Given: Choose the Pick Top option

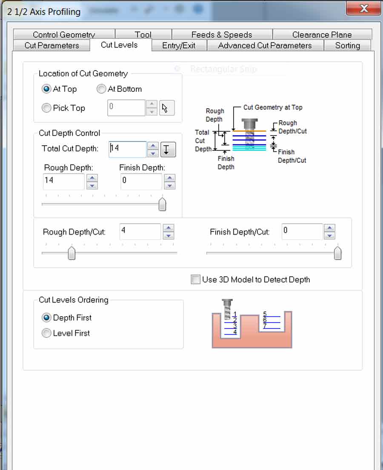Looking at the screenshot, I should pyautogui.click(x=47, y=108).
